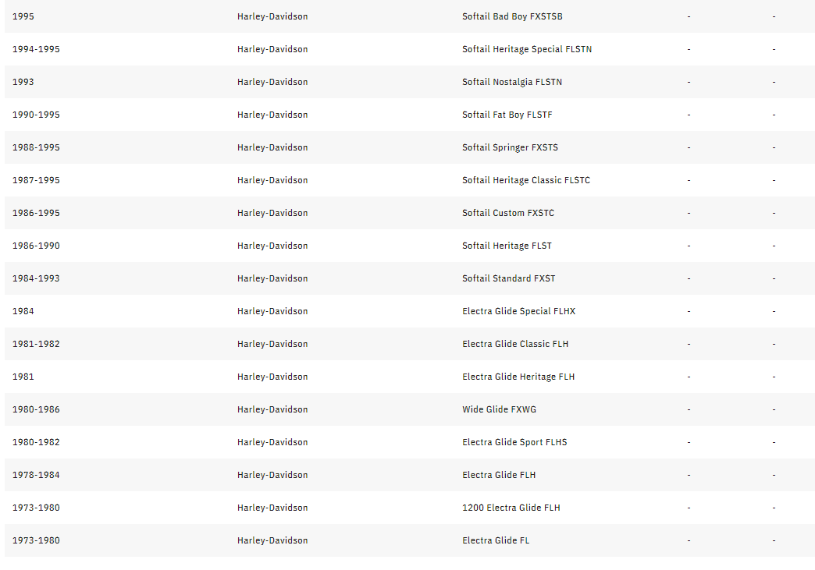This screenshot has width=815, height=570.
Task: Click the year cell '1995'
Action: click(x=23, y=16)
